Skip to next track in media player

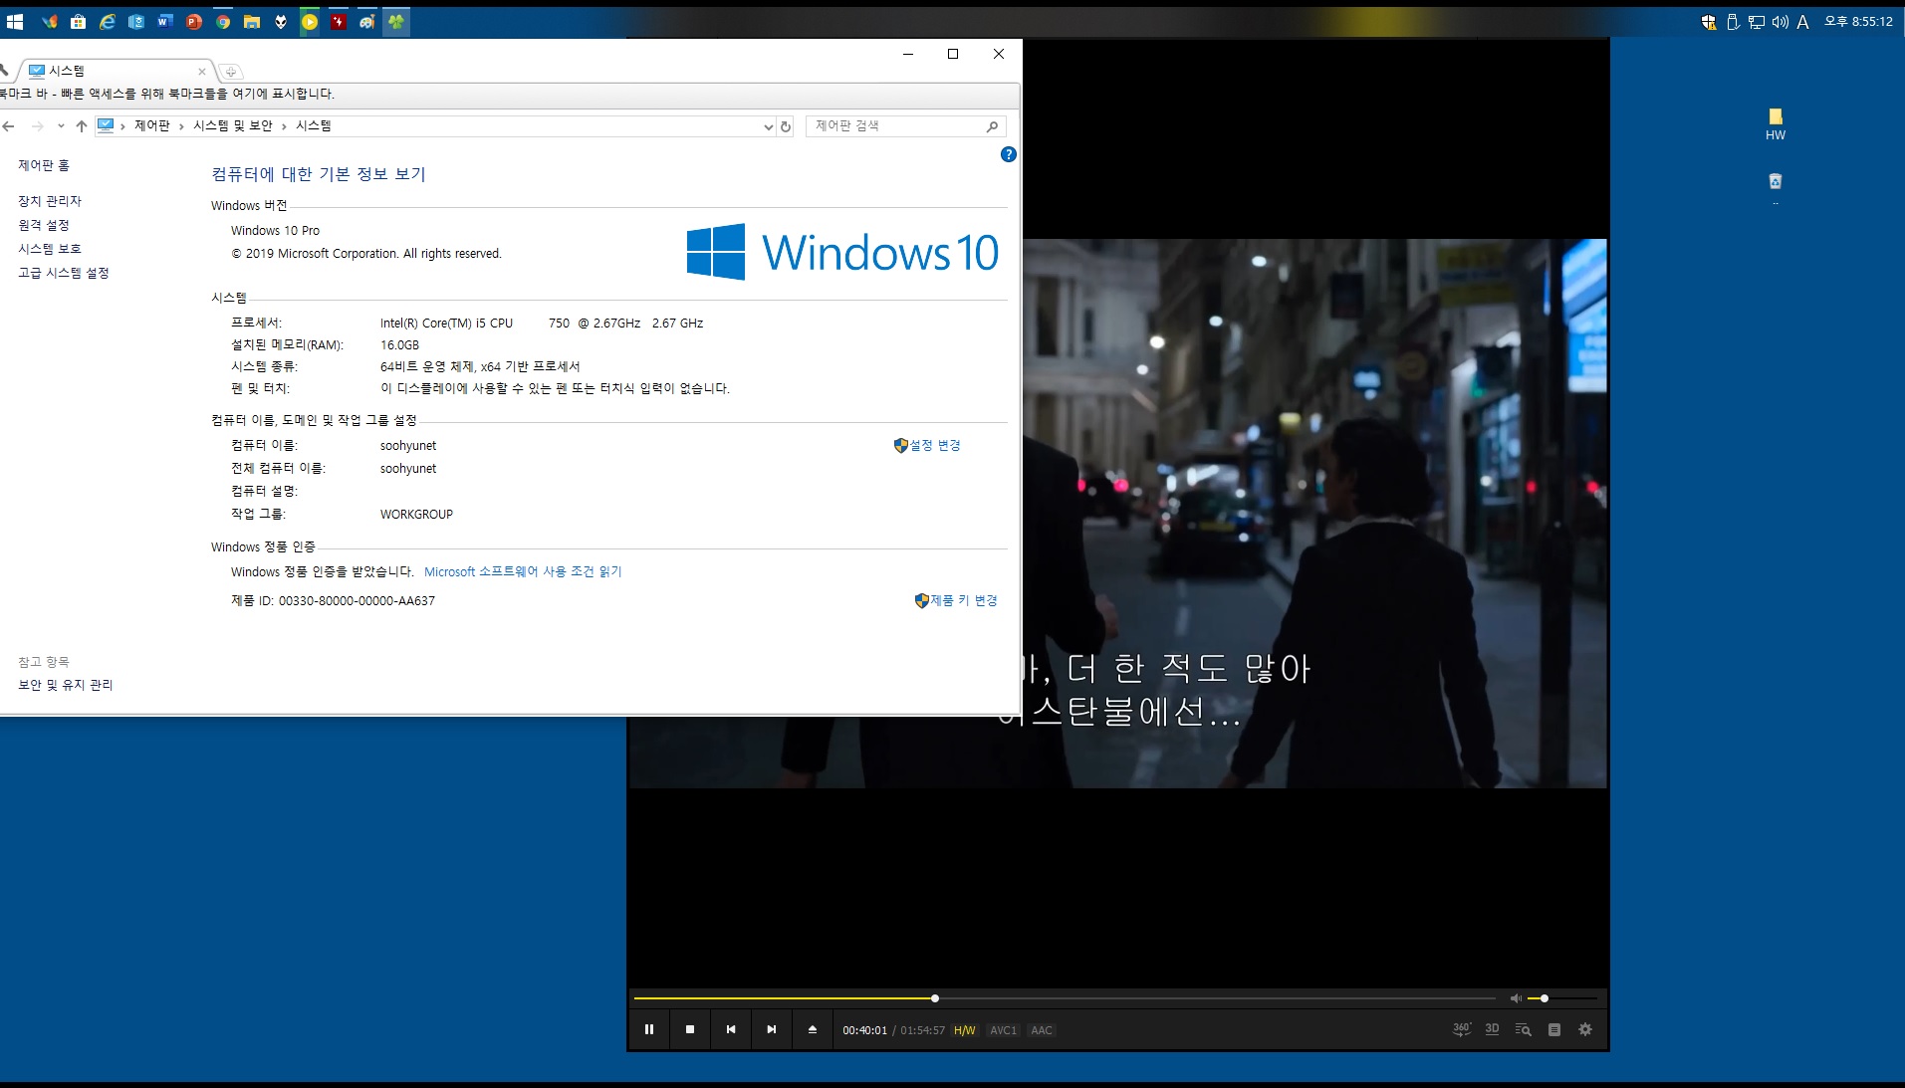(x=772, y=1029)
